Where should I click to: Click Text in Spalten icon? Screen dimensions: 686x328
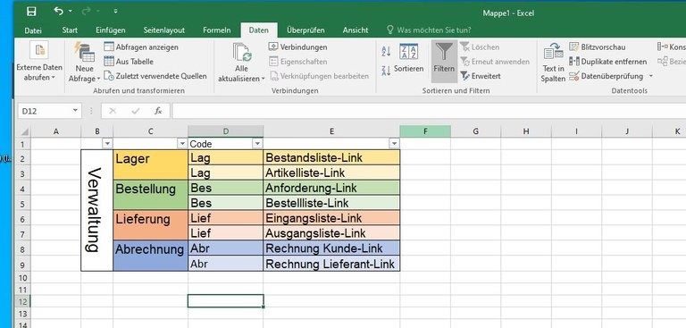coord(554,53)
